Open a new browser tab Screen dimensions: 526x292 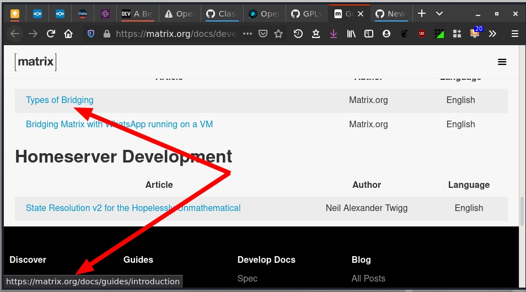tap(422, 13)
